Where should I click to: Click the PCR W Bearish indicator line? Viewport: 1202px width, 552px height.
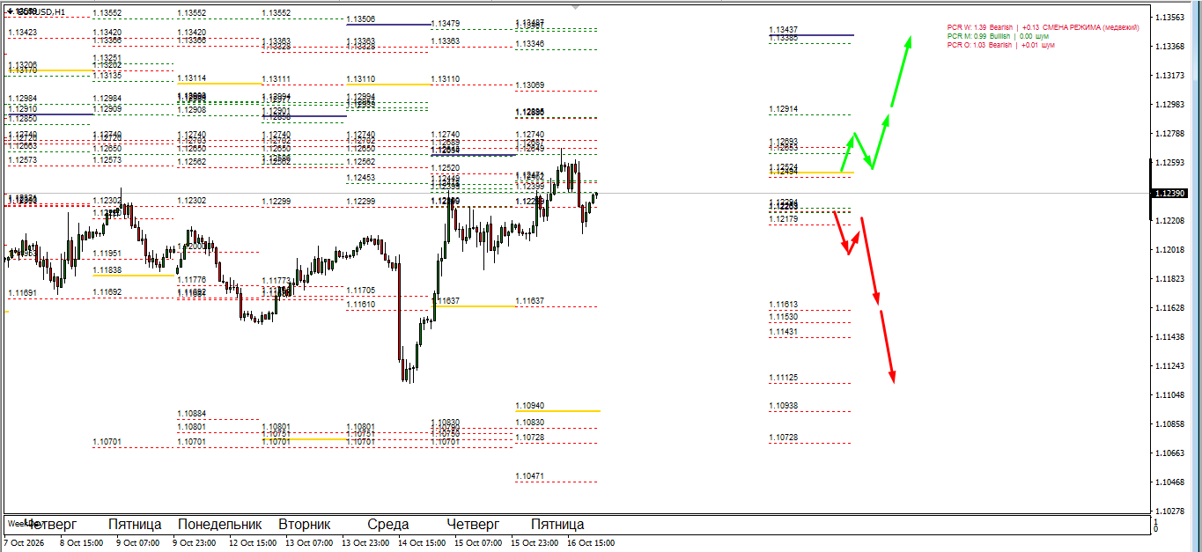(x=1043, y=27)
